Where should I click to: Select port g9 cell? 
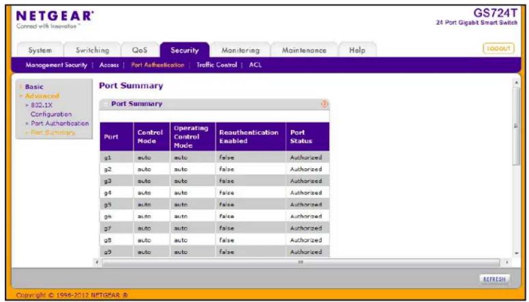[x=116, y=252]
